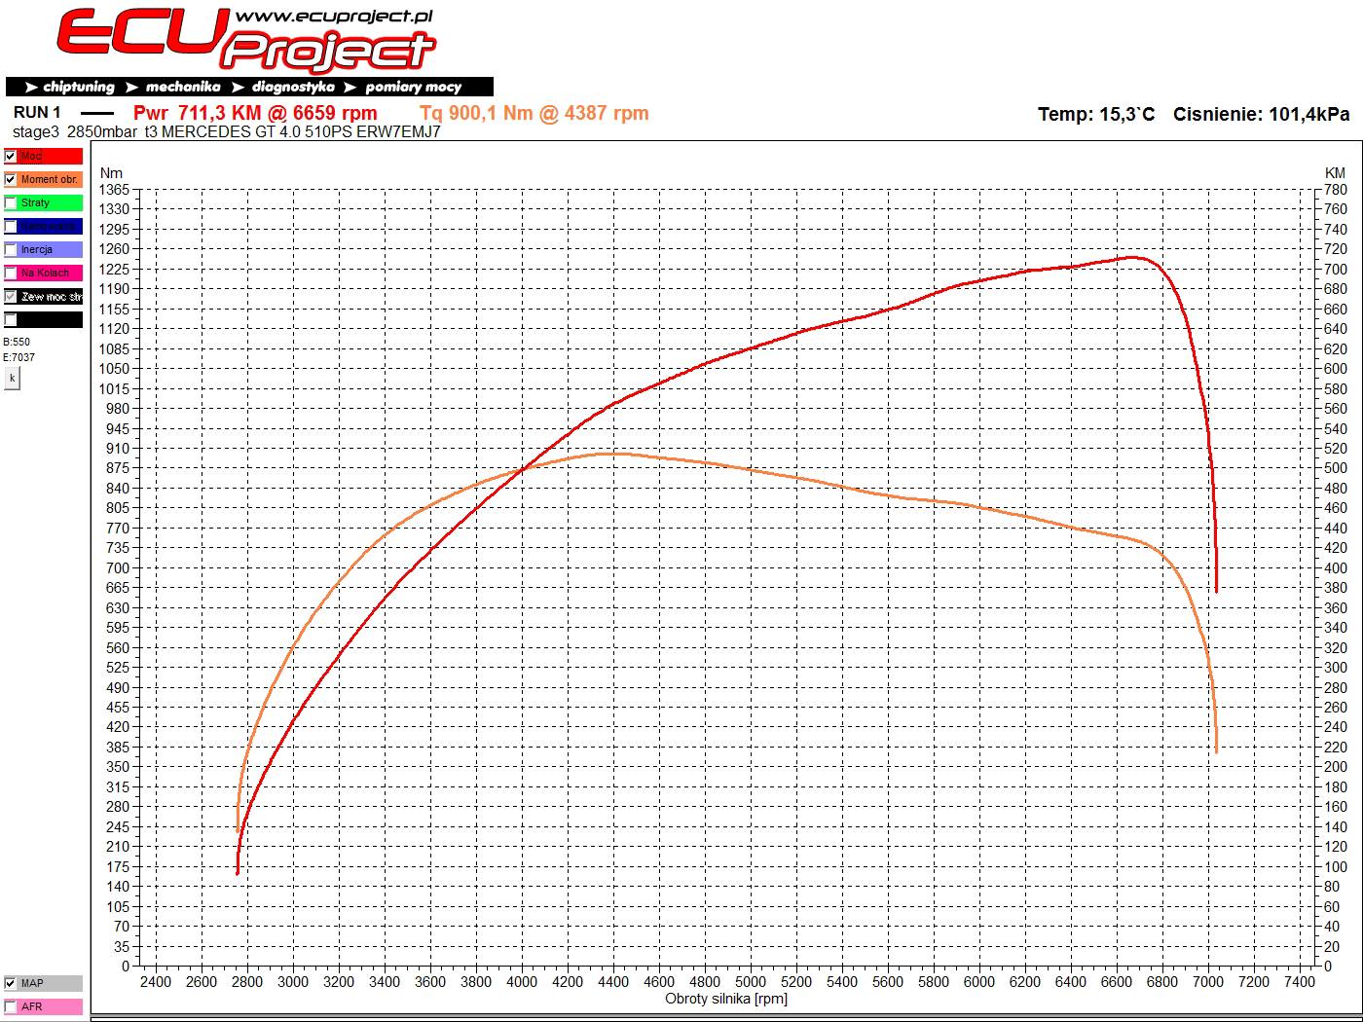Enable the AFR checkbox
This screenshot has width=1363, height=1022.
(11, 1006)
